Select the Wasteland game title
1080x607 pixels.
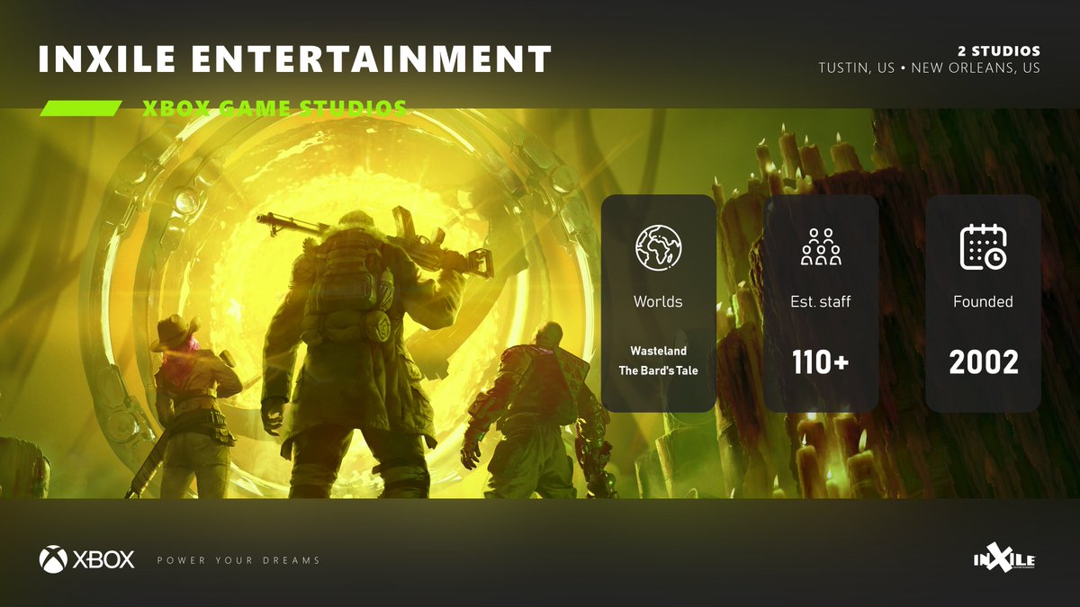[658, 351]
